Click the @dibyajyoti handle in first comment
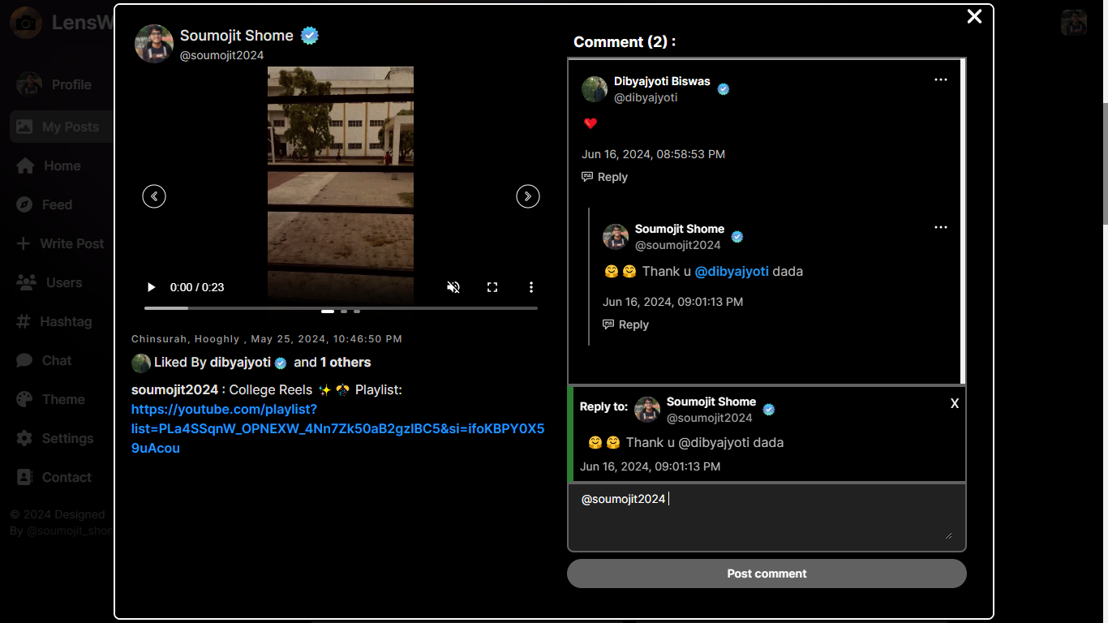 pos(646,97)
